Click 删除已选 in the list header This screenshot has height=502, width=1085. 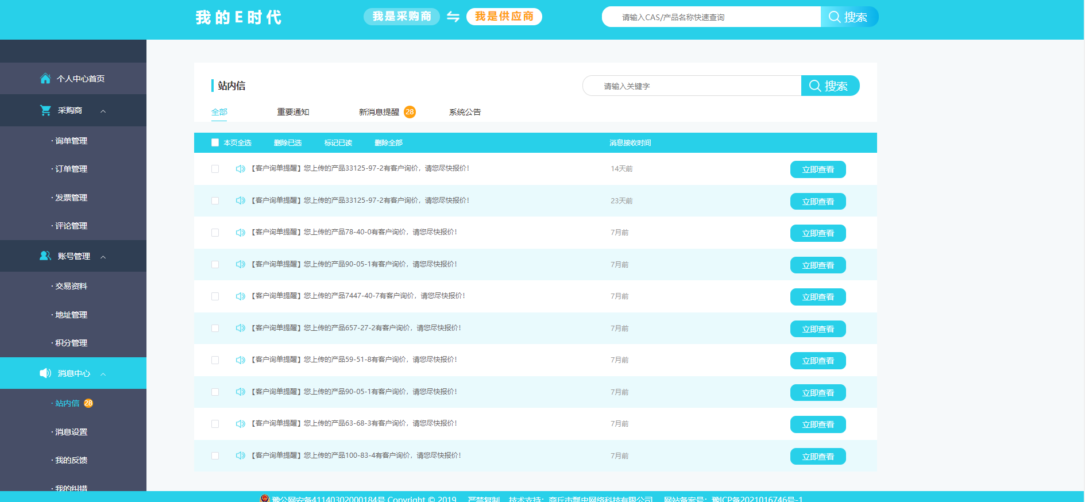click(288, 143)
